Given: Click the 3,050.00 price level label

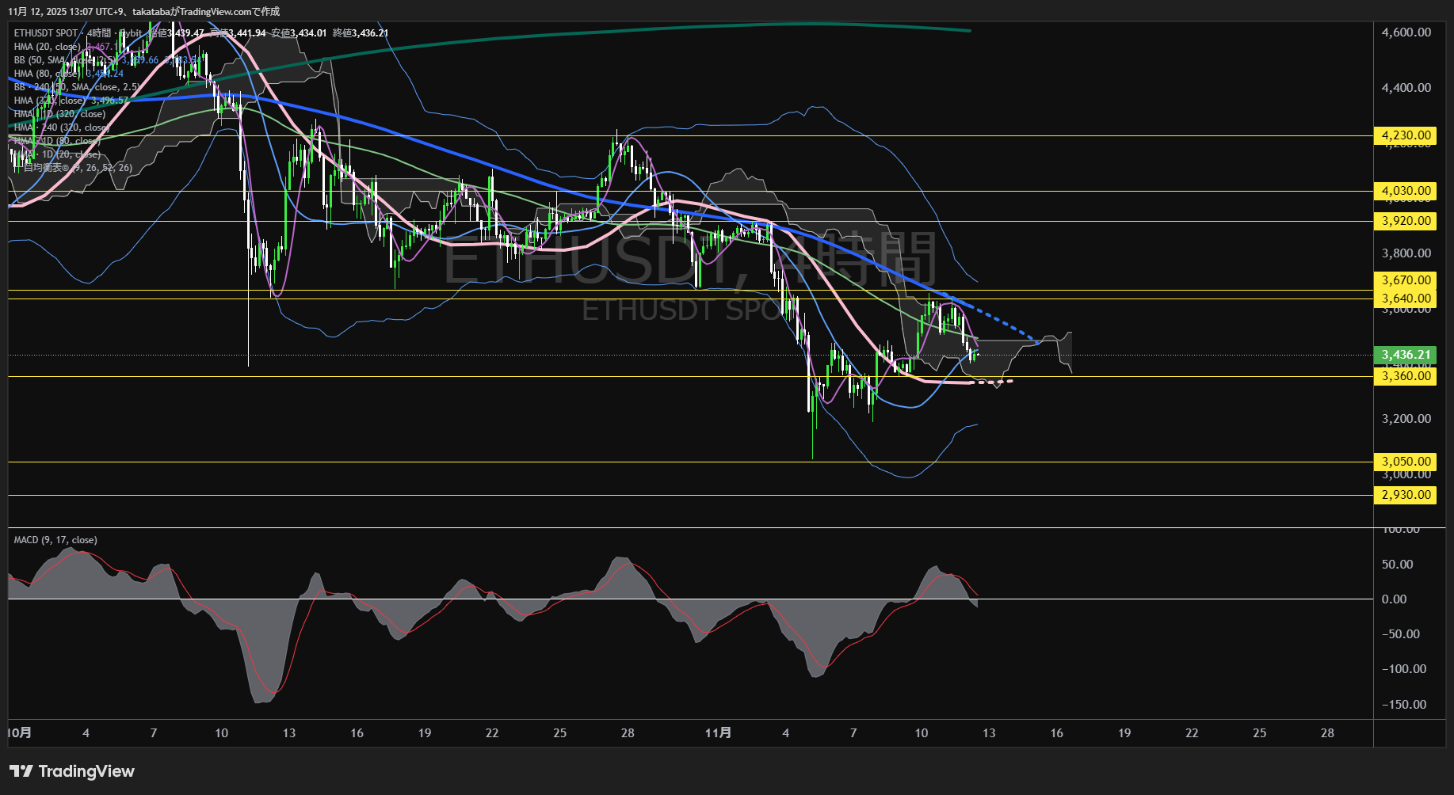Looking at the screenshot, I should [x=1406, y=462].
